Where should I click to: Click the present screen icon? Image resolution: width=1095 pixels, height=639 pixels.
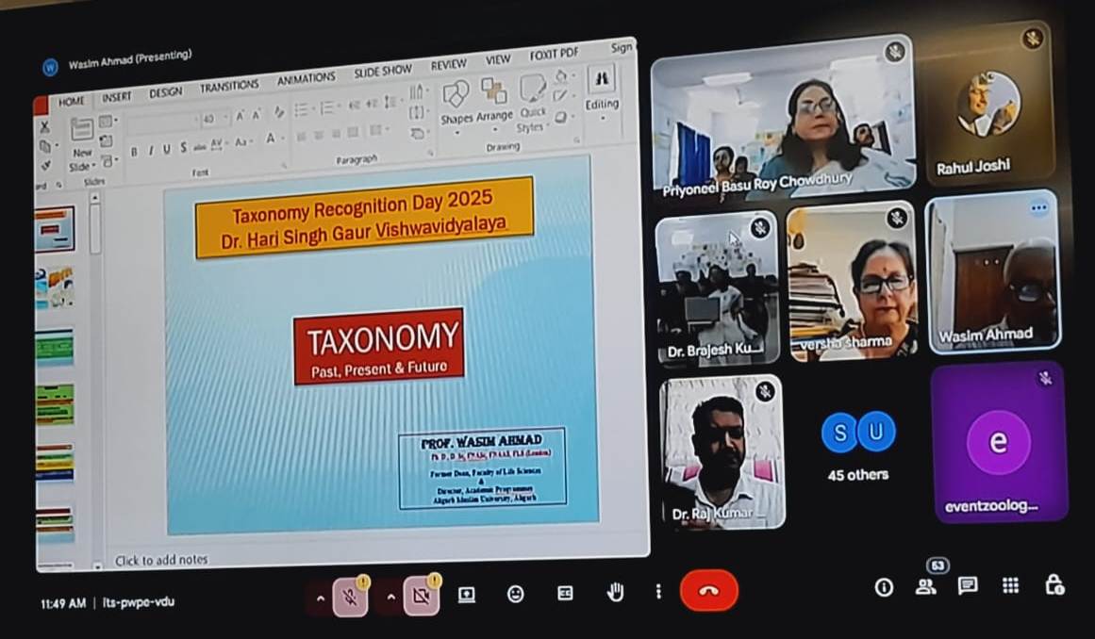point(466,595)
